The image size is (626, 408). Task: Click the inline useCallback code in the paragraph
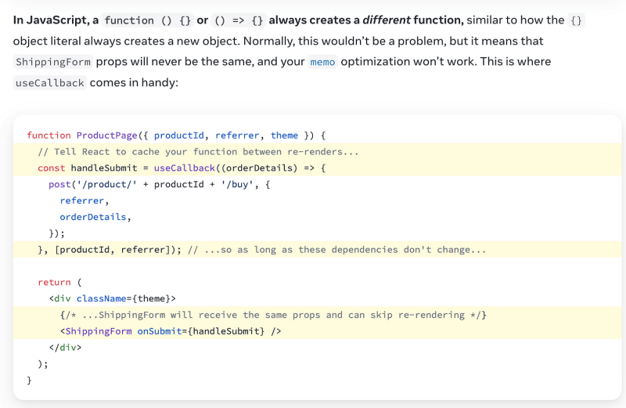[49, 83]
